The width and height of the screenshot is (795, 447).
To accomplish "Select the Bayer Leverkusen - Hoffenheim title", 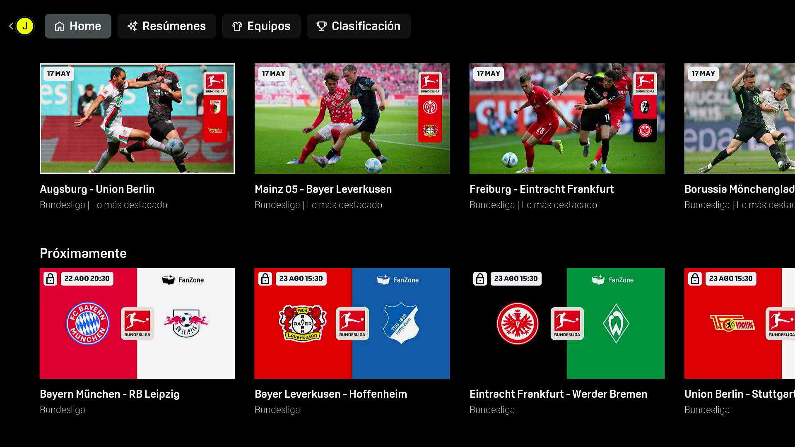I will coord(331,394).
